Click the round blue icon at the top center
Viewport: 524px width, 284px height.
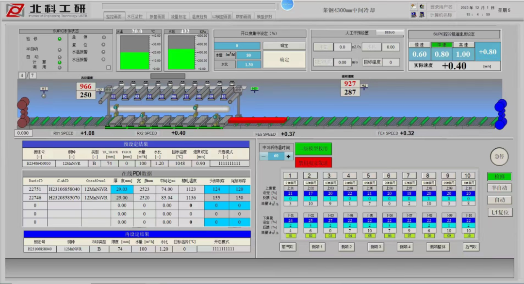[x=287, y=4]
